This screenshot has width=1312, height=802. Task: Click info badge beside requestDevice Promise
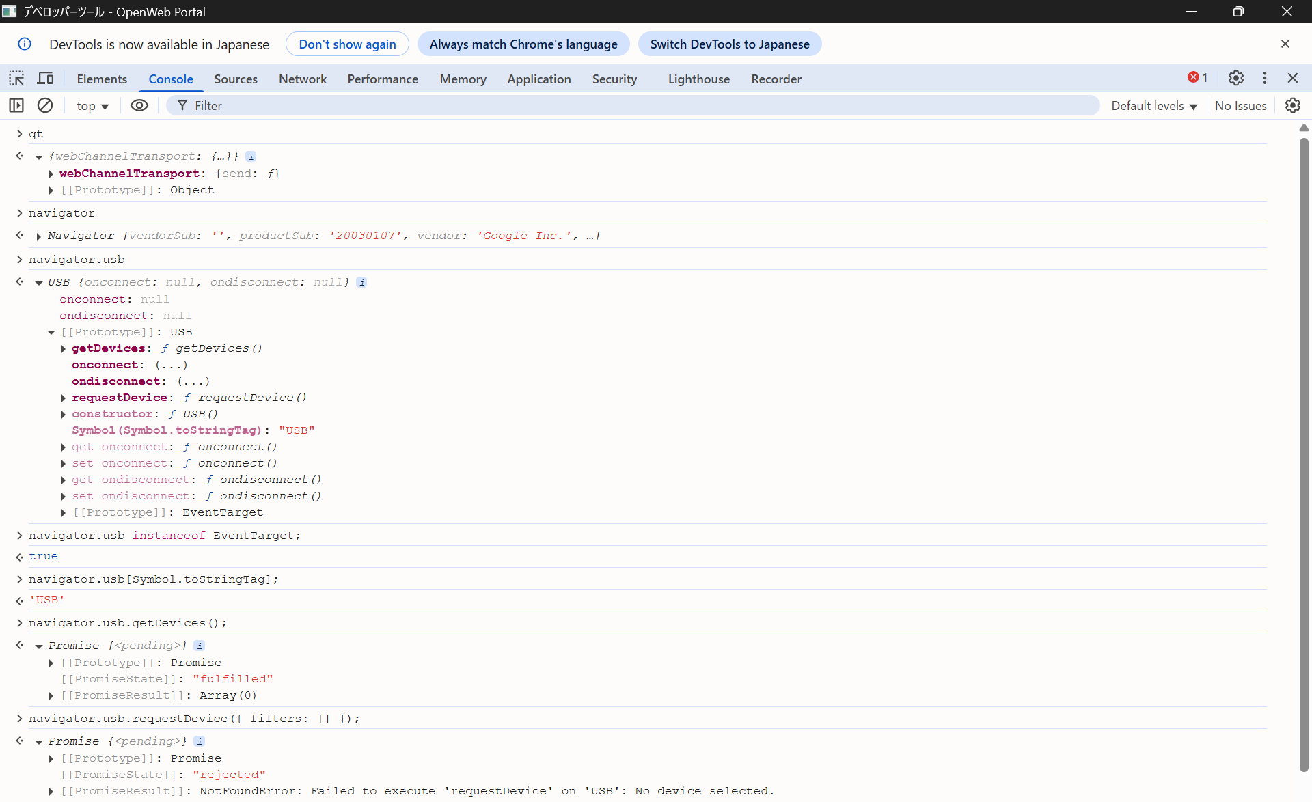199,741
